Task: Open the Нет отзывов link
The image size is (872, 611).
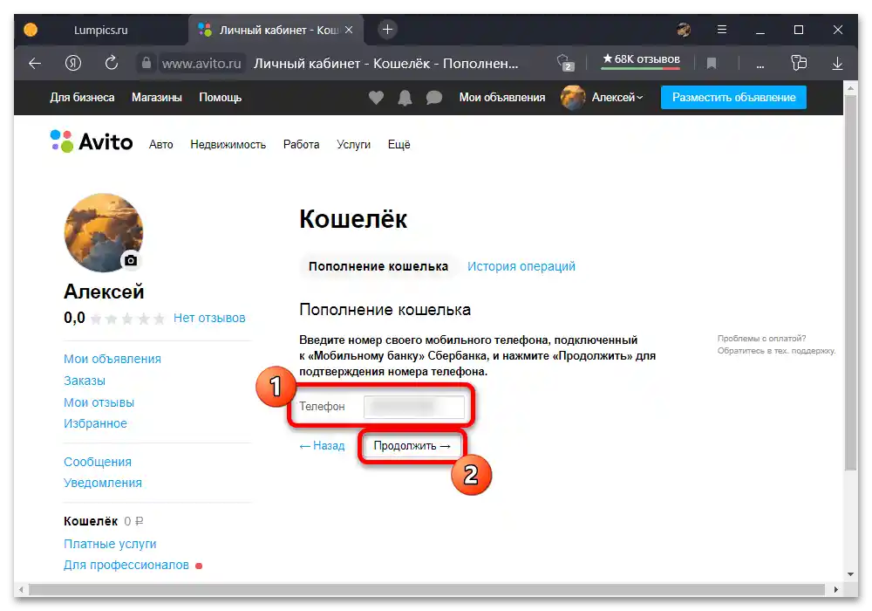Action: pyautogui.click(x=209, y=318)
